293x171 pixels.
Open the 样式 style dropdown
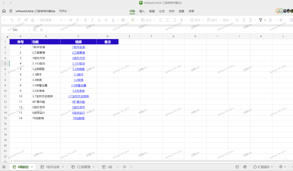click(x=148, y=20)
